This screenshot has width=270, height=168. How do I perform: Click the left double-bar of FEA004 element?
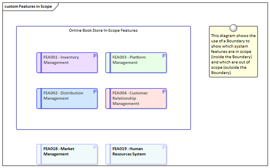(108, 98)
